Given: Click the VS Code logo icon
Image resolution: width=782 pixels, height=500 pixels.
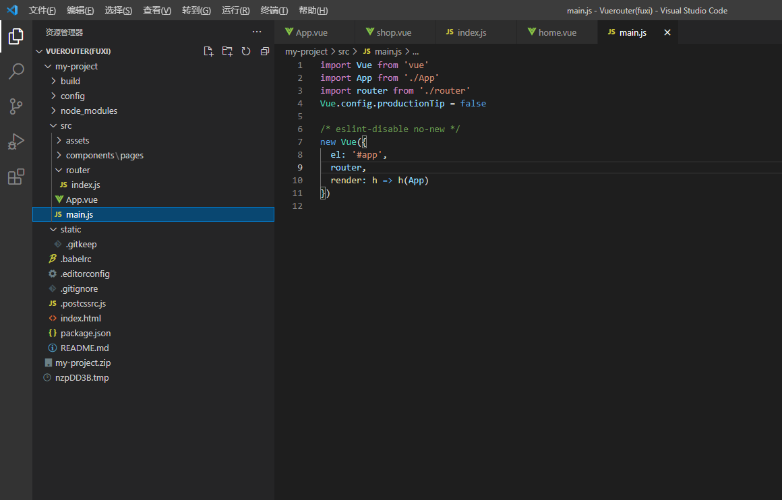Looking at the screenshot, I should coord(12,10).
